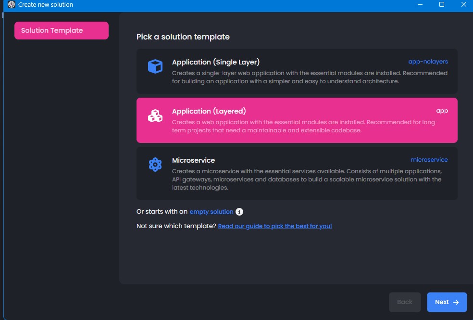Select the Application (Layered) template title
473x320 pixels.
click(209, 111)
